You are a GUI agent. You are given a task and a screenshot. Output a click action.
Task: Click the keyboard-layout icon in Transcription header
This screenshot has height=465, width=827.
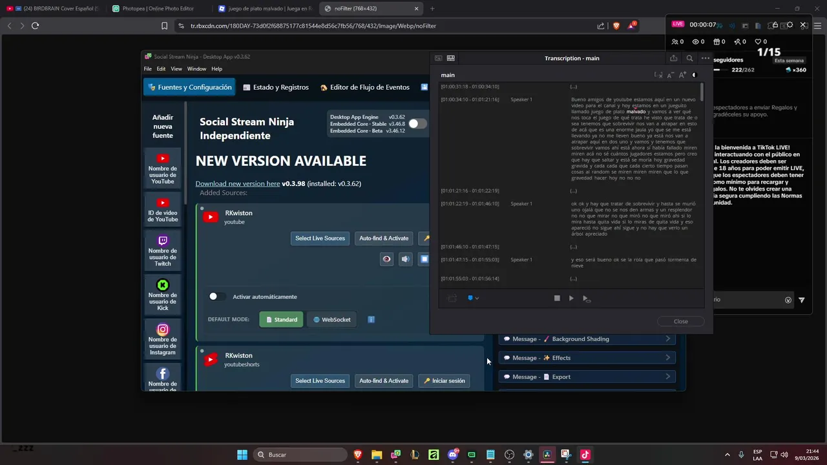tap(450, 58)
